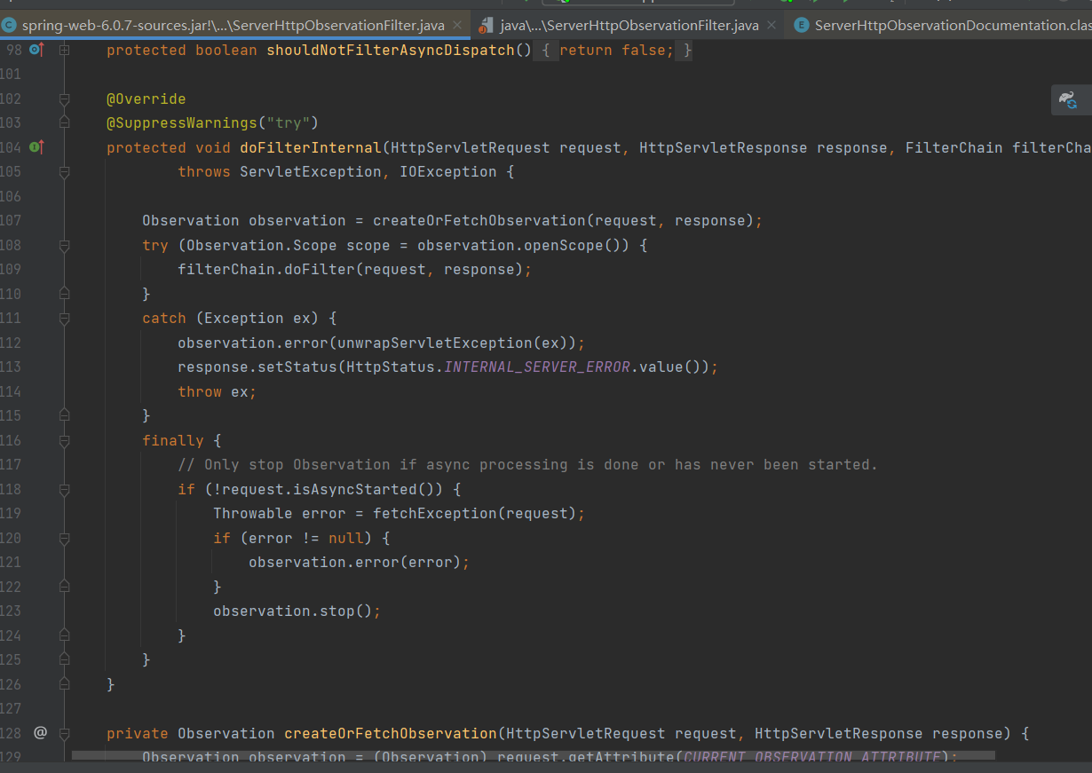Close the spring-web sources ServerHttpObservationFilter tab

pos(457,26)
